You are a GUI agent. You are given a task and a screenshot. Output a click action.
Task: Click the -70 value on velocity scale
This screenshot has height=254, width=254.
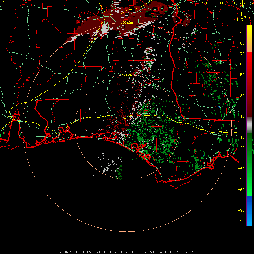coord(241,200)
